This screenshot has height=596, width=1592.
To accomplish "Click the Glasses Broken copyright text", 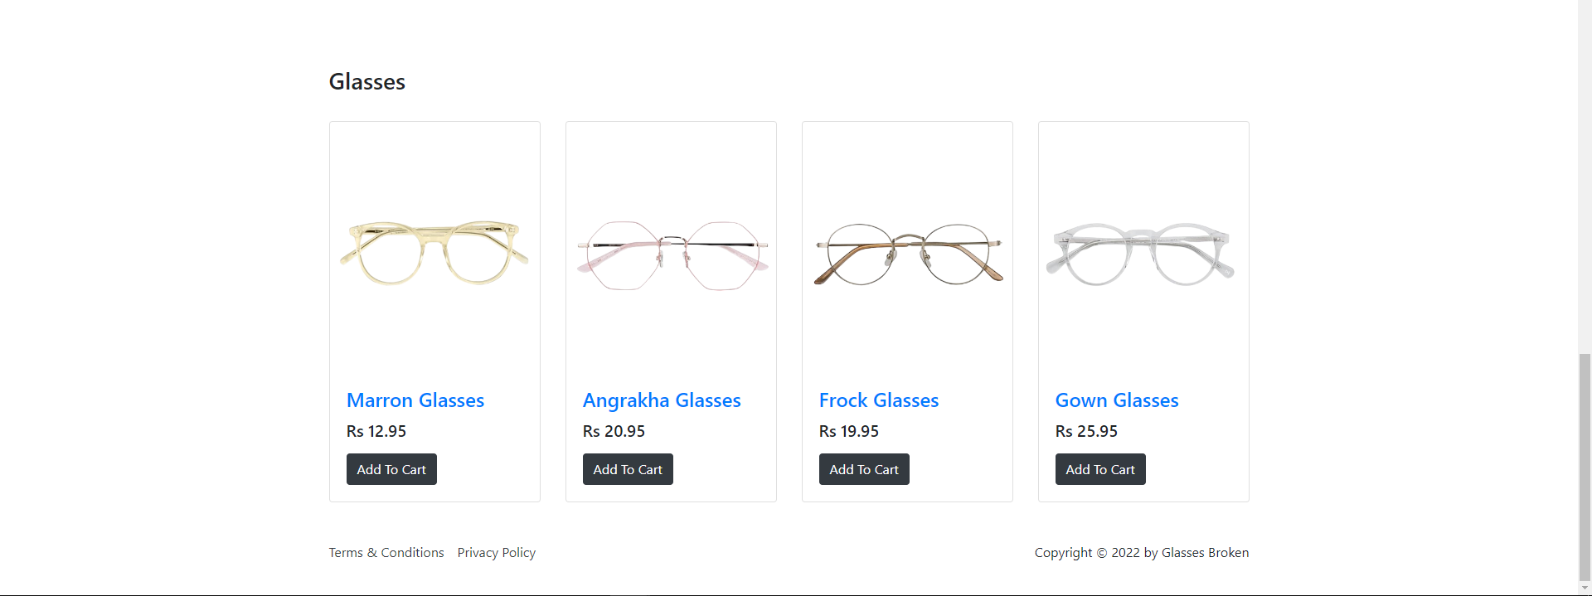I will coord(1141,552).
